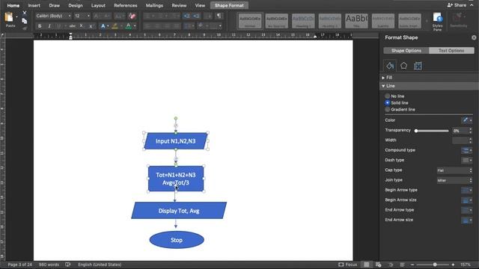Click the Text Effects blue A icon
479x269 pixels.
coord(103,26)
